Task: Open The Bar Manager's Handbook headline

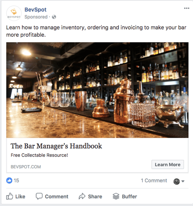Action: [56, 146]
